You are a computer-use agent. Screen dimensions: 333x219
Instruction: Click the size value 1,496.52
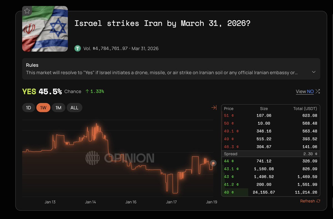(264, 177)
